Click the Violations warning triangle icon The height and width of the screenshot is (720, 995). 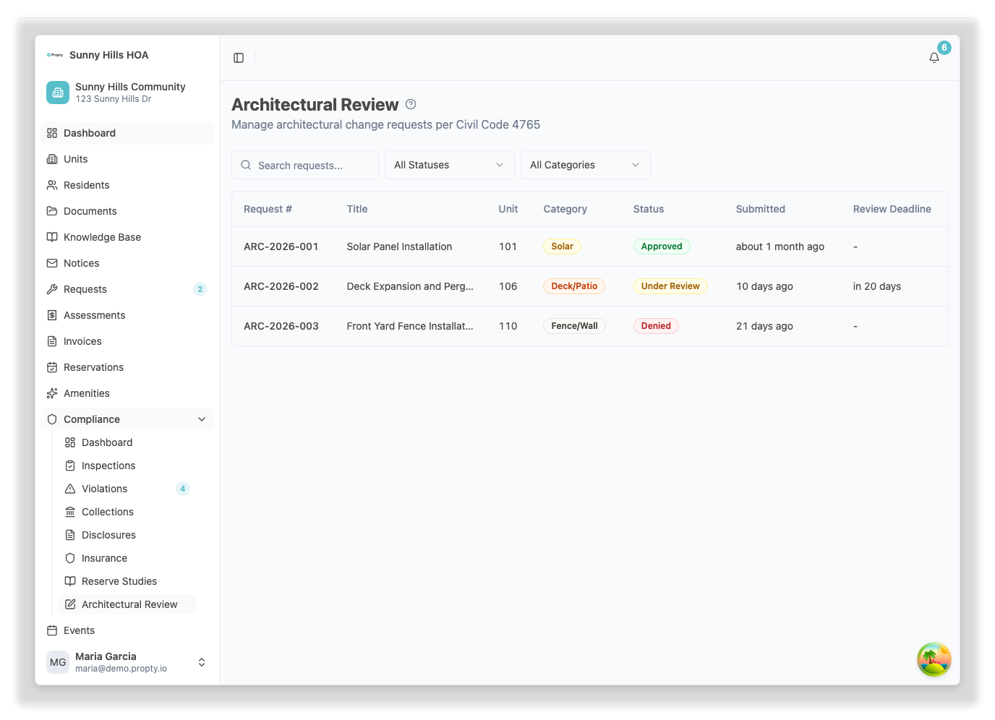coord(70,489)
